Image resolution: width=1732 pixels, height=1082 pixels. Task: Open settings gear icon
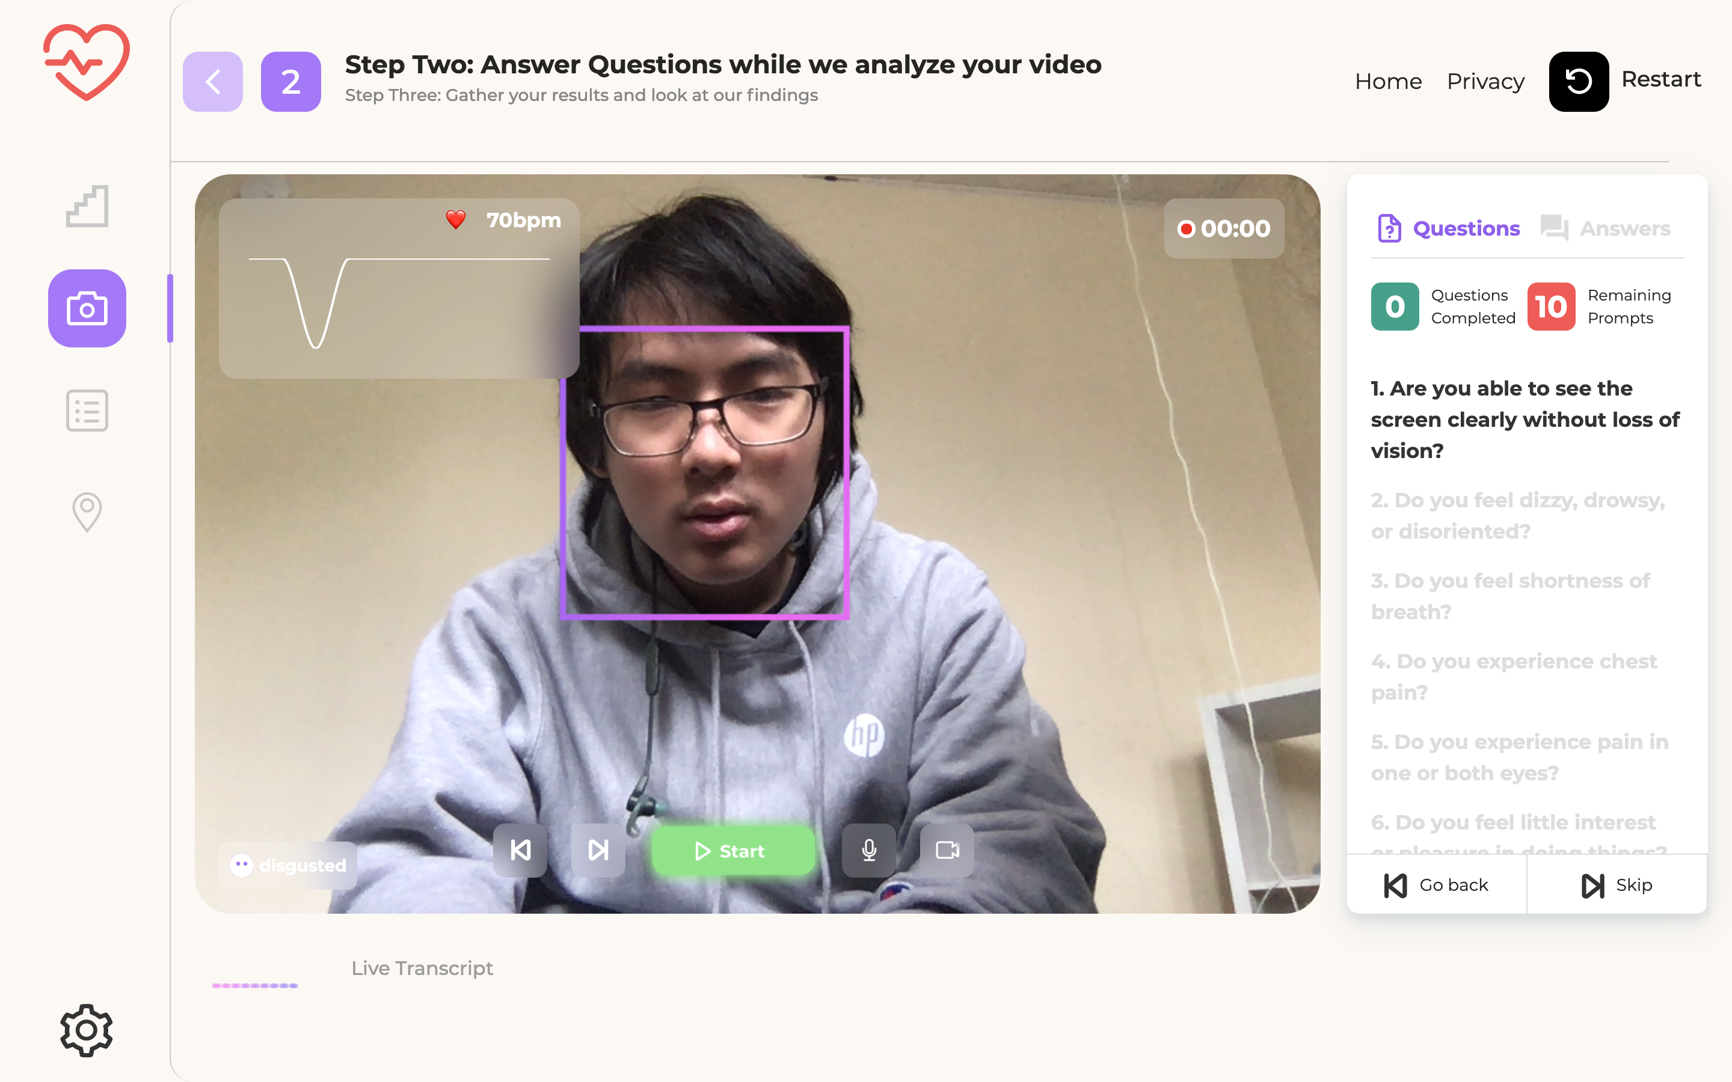[x=87, y=1030]
